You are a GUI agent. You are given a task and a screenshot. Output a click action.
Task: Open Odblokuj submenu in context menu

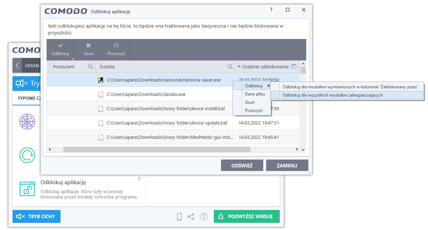(x=252, y=86)
